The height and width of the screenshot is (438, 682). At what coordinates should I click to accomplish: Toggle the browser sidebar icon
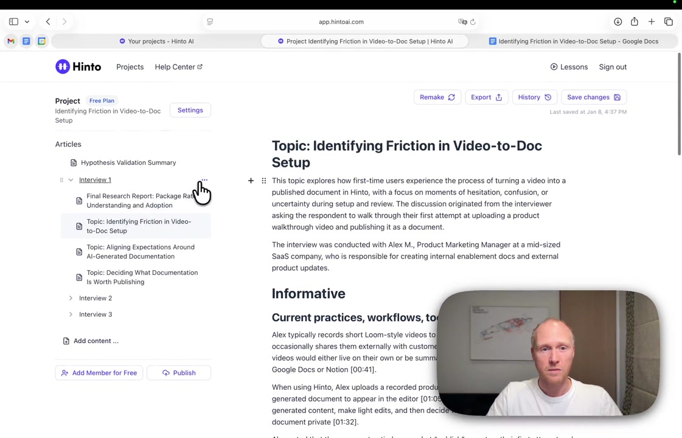point(13,22)
